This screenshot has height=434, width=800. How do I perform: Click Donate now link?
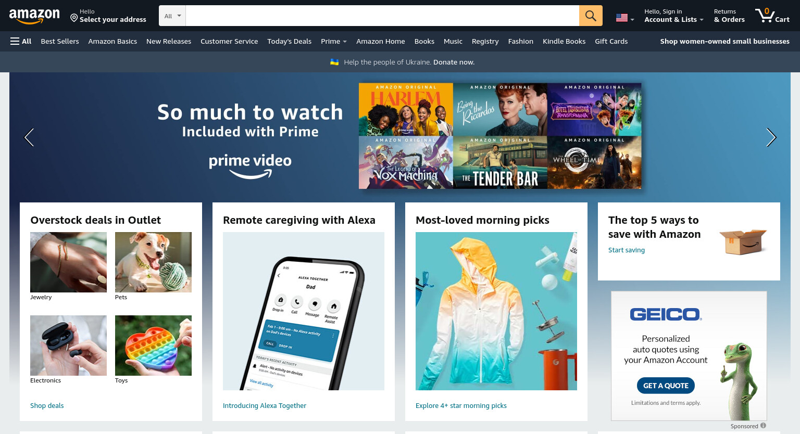tap(454, 62)
